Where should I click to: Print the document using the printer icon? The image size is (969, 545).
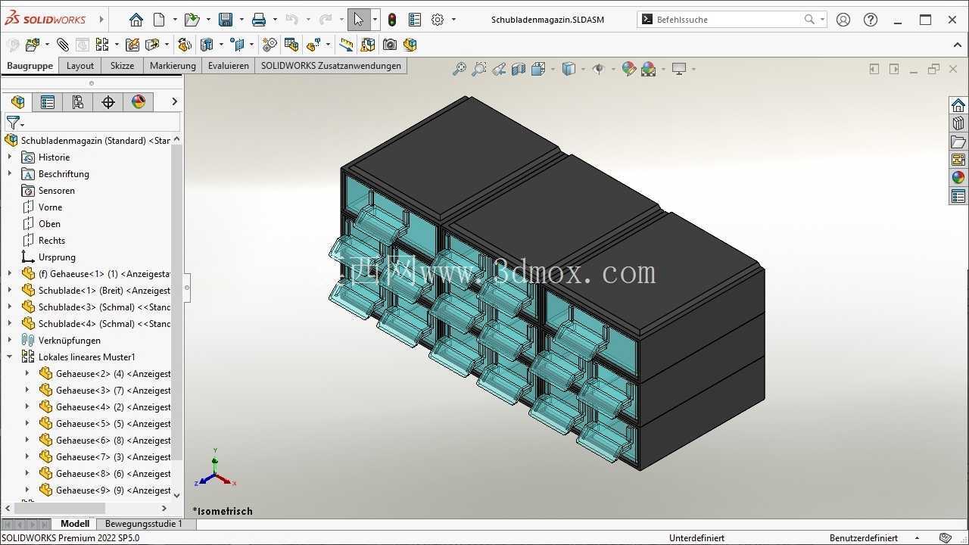pyautogui.click(x=259, y=20)
